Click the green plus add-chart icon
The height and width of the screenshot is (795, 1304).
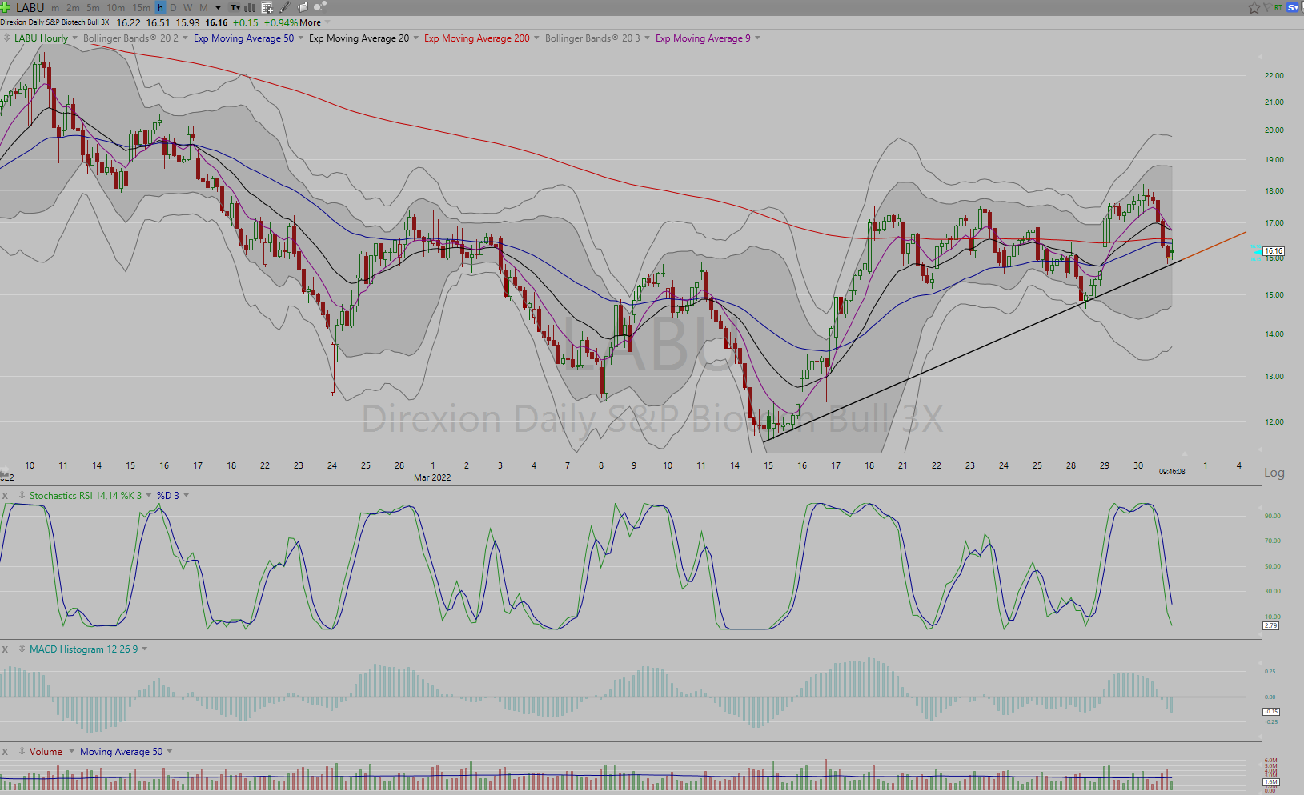pyautogui.click(x=5, y=7)
